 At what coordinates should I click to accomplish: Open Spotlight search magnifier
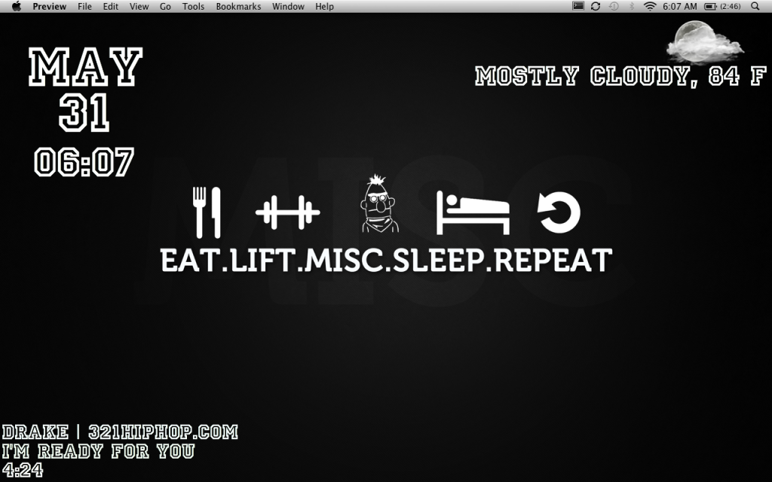coord(755,6)
